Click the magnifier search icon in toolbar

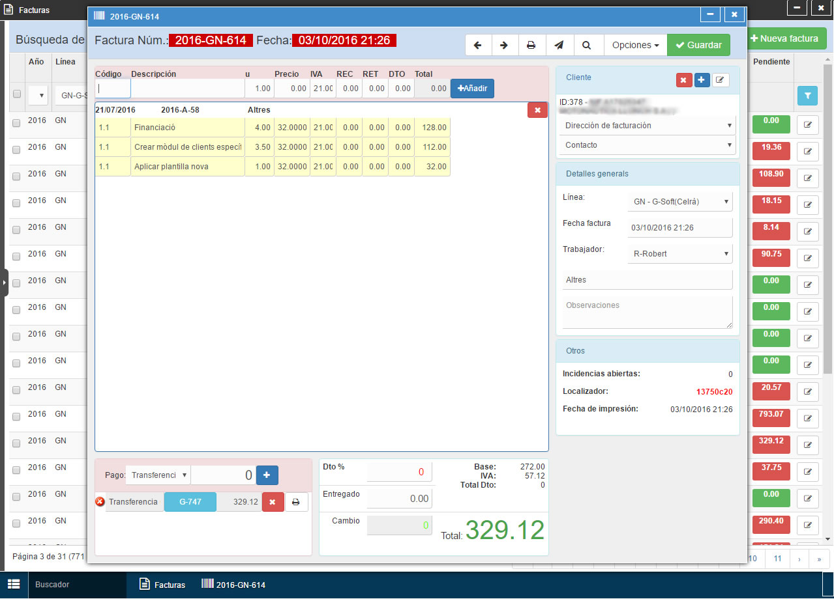(x=586, y=45)
